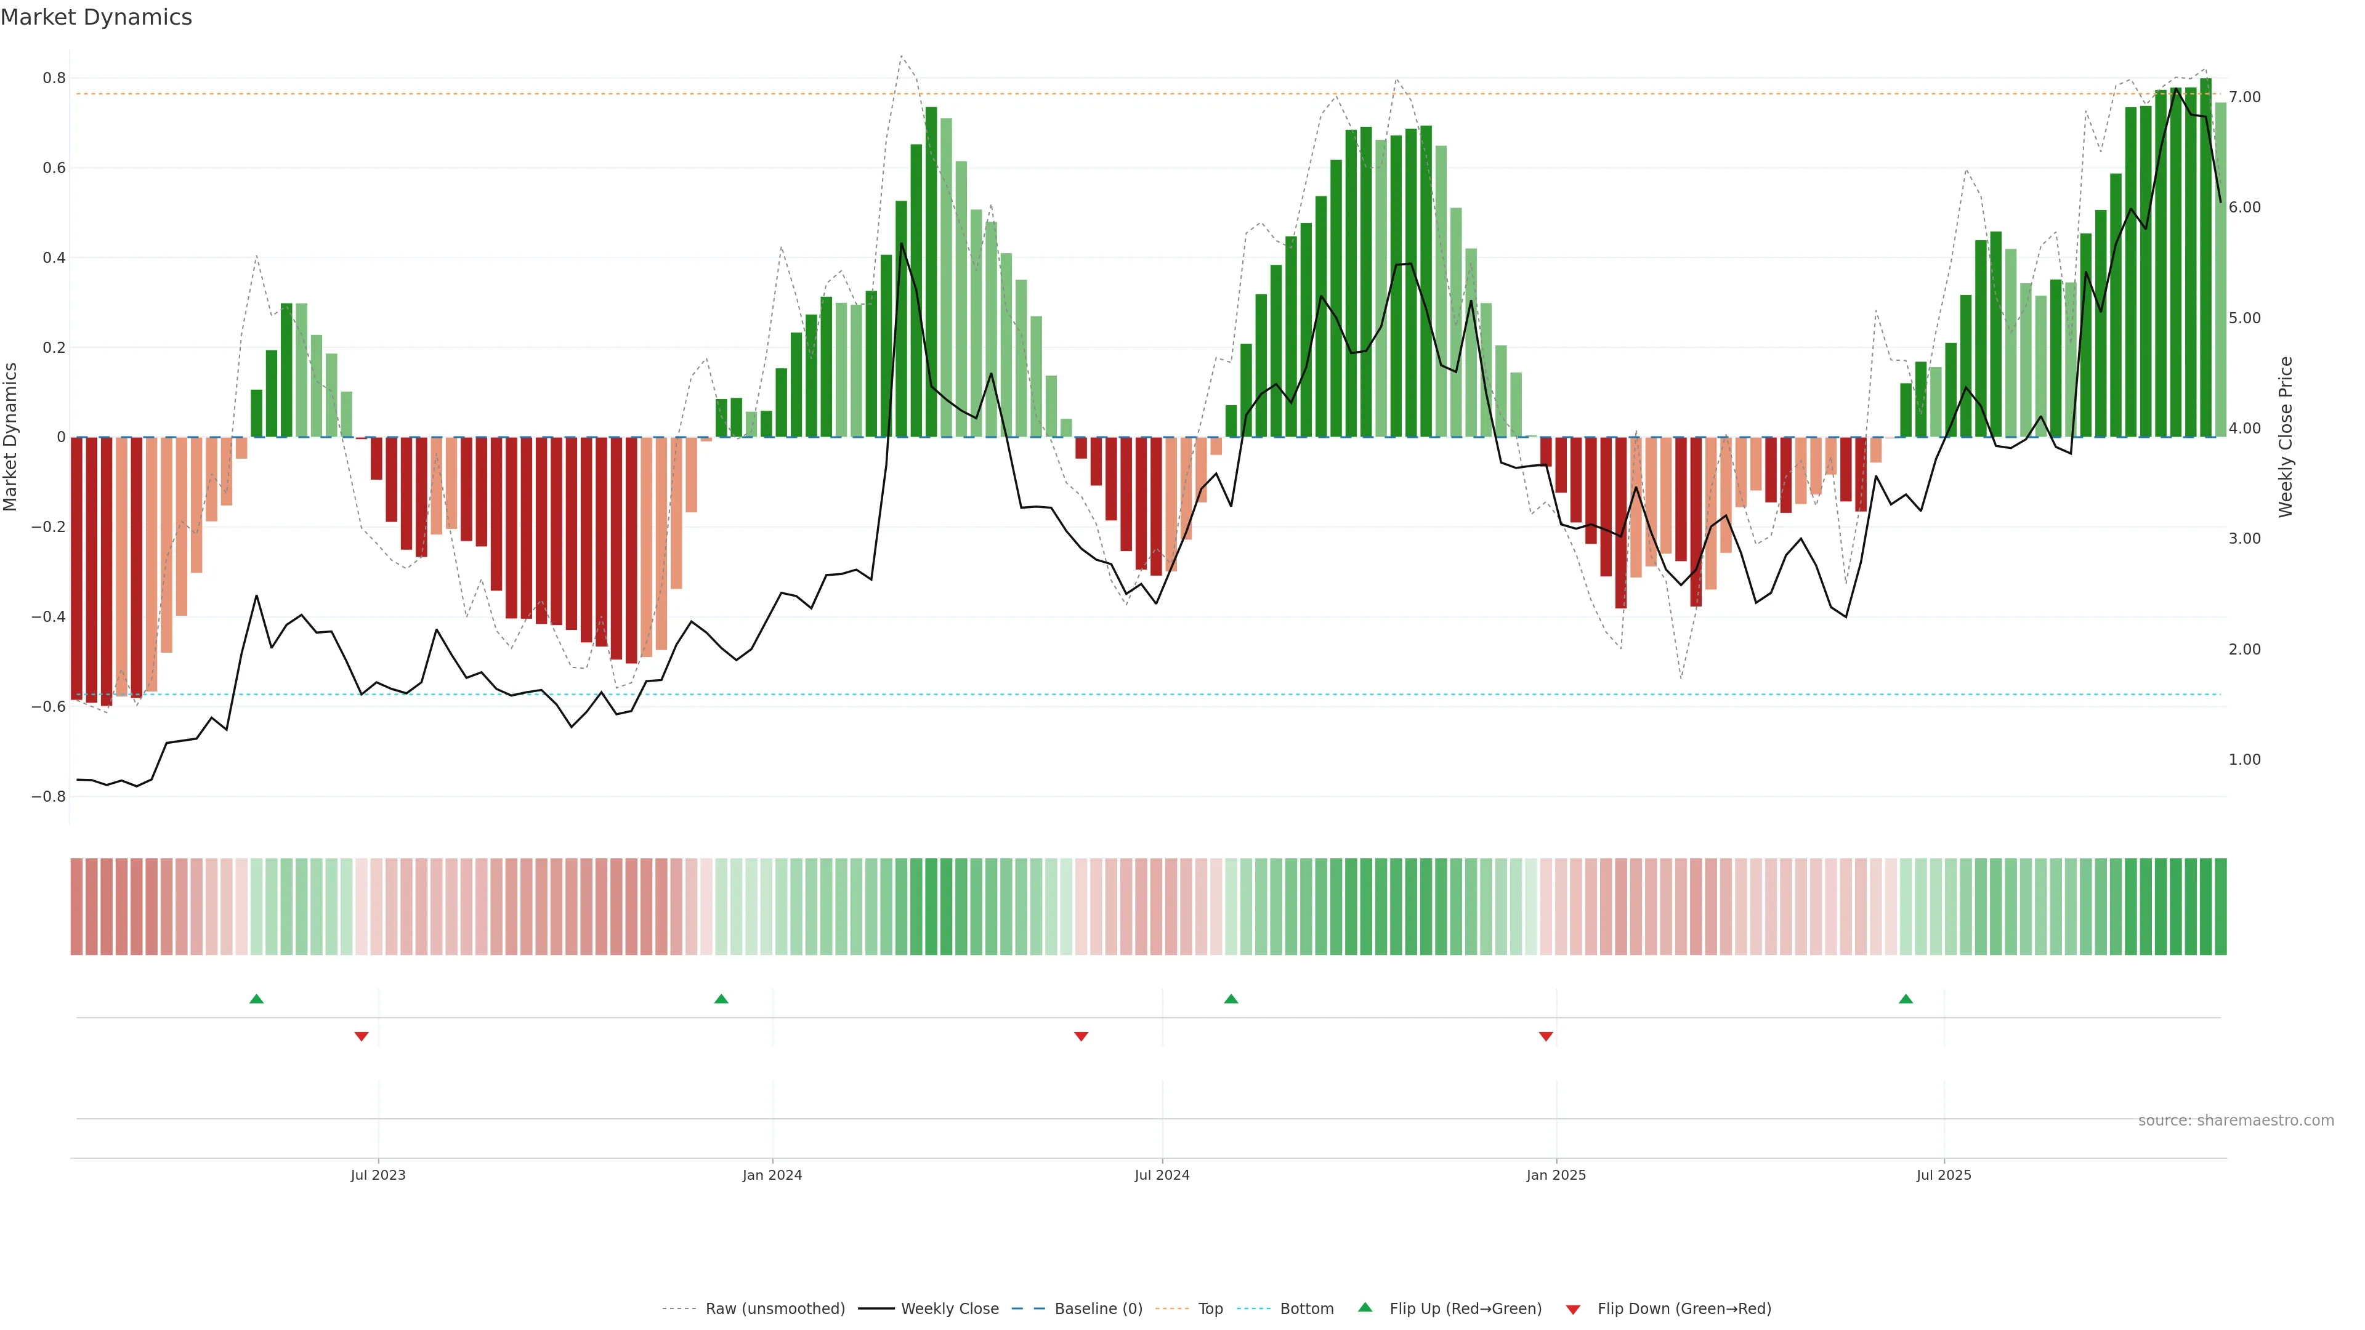Viewport: 2365px width, 1330px height.
Task: Click the Flip Up (Red→Green) legend label
Action: click(1465, 1309)
